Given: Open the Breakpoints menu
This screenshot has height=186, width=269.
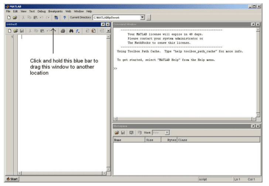Looking at the screenshot, I should pyautogui.click(x=55, y=11).
